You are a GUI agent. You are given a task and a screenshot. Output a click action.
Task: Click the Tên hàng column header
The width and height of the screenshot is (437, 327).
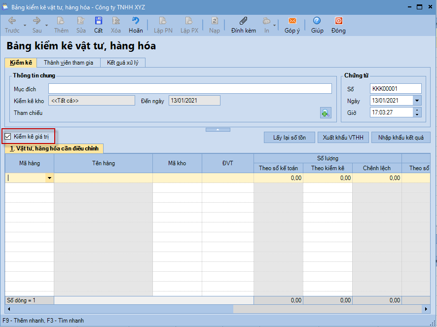[x=104, y=163]
